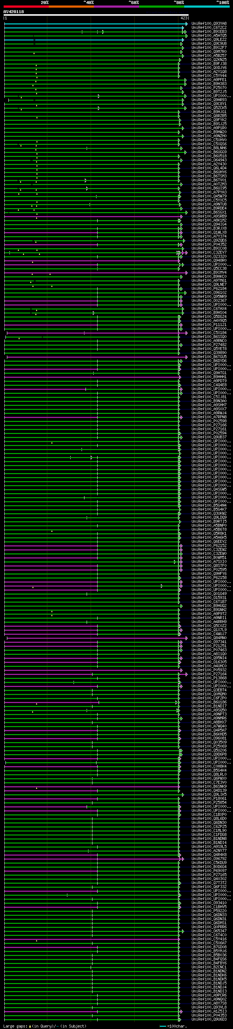Open hit UniRef100_Q9LE22

209,39
